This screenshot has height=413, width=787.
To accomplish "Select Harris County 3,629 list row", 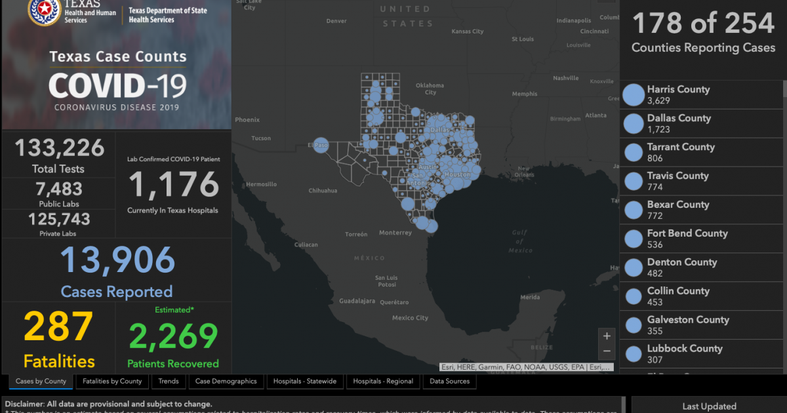I will [702, 94].
